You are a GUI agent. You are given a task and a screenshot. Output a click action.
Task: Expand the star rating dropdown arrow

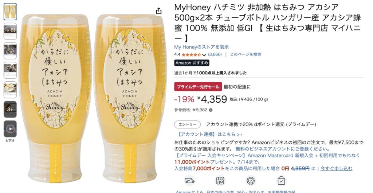204,55
